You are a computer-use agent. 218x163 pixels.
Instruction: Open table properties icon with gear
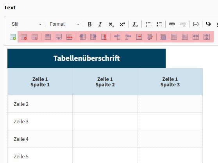(x=35, y=37)
